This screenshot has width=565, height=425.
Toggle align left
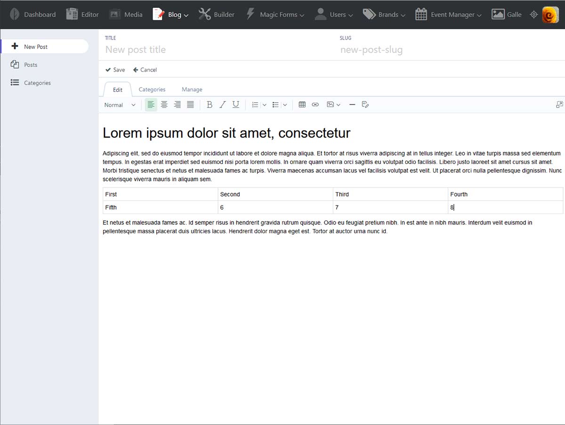[151, 105]
